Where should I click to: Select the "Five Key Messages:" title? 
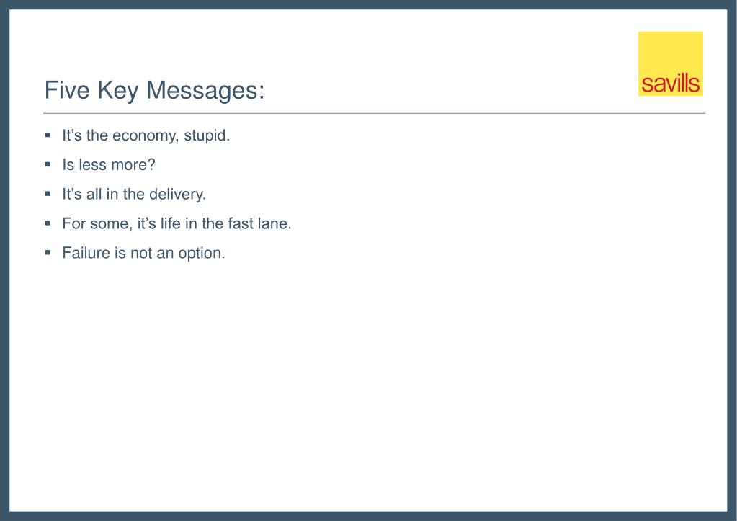154,91
